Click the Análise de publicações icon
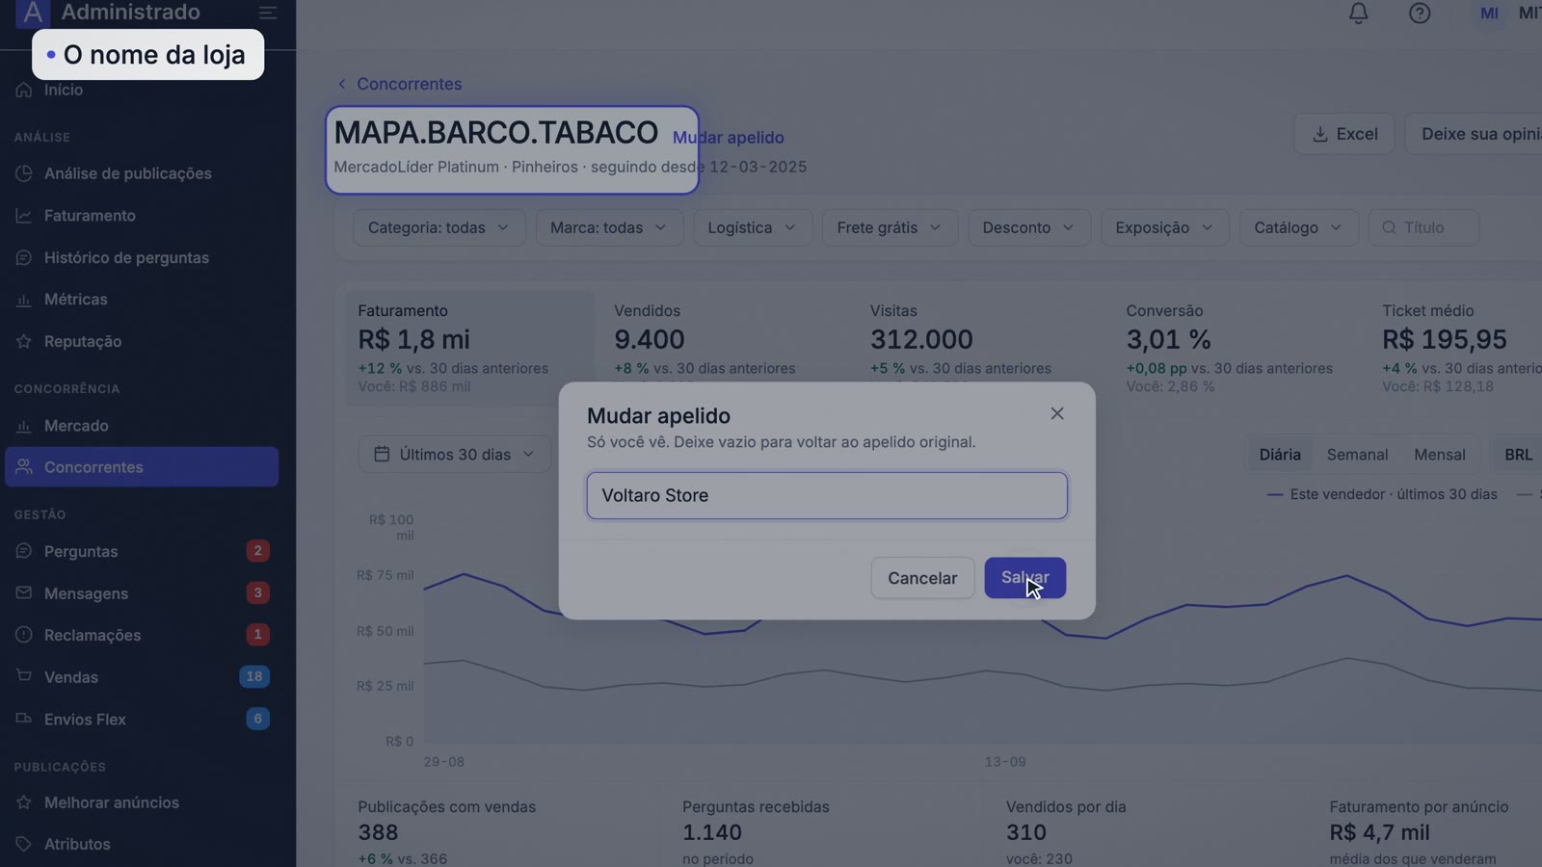Image resolution: width=1542 pixels, height=867 pixels. 24,173
